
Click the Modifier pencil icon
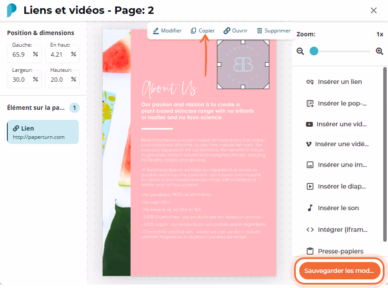click(155, 31)
